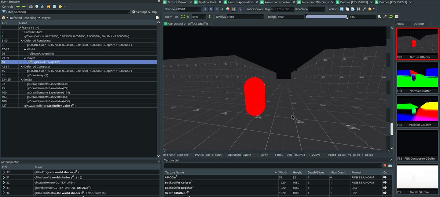Click the save texture icon in Actions
Viewport: 440px width, 197px height.
(x=342, y=9)
